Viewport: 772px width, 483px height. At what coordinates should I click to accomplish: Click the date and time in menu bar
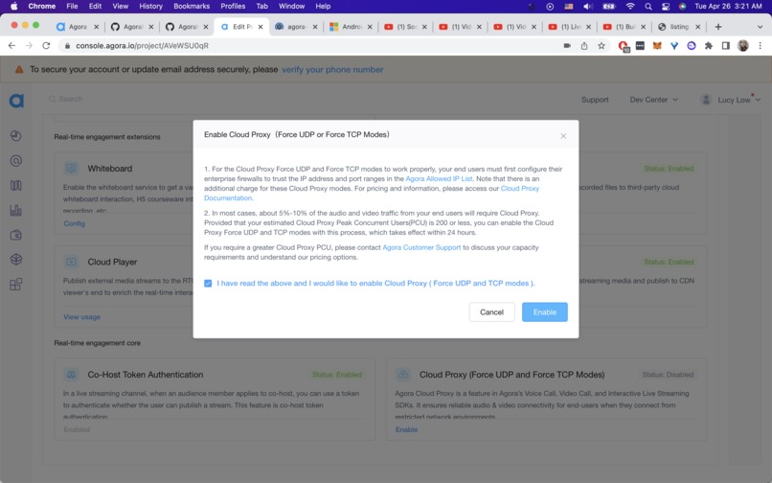[728, 7]
